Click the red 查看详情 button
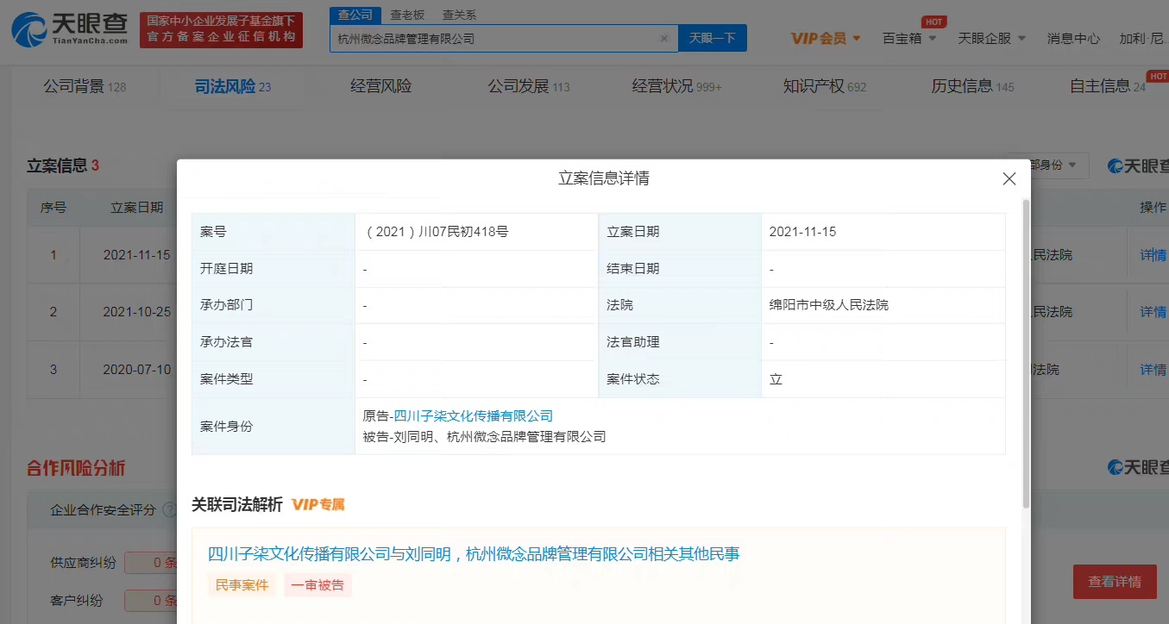This screenshot has width=1169, height=624. point(1114,582)
